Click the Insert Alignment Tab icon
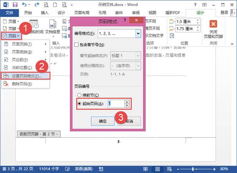 coord(172,36)
